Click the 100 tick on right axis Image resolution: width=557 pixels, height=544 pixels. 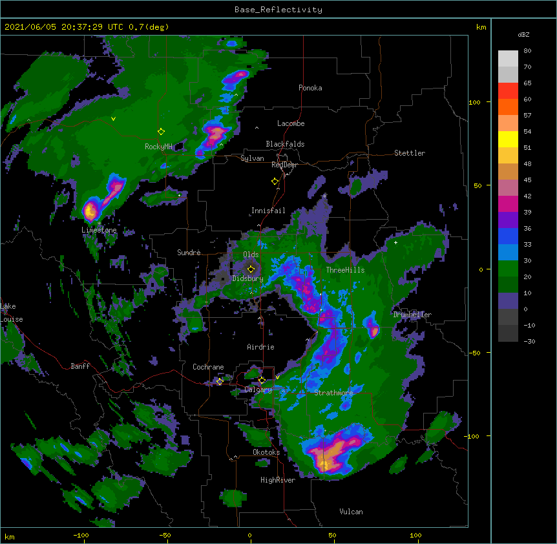pos(474,103)
